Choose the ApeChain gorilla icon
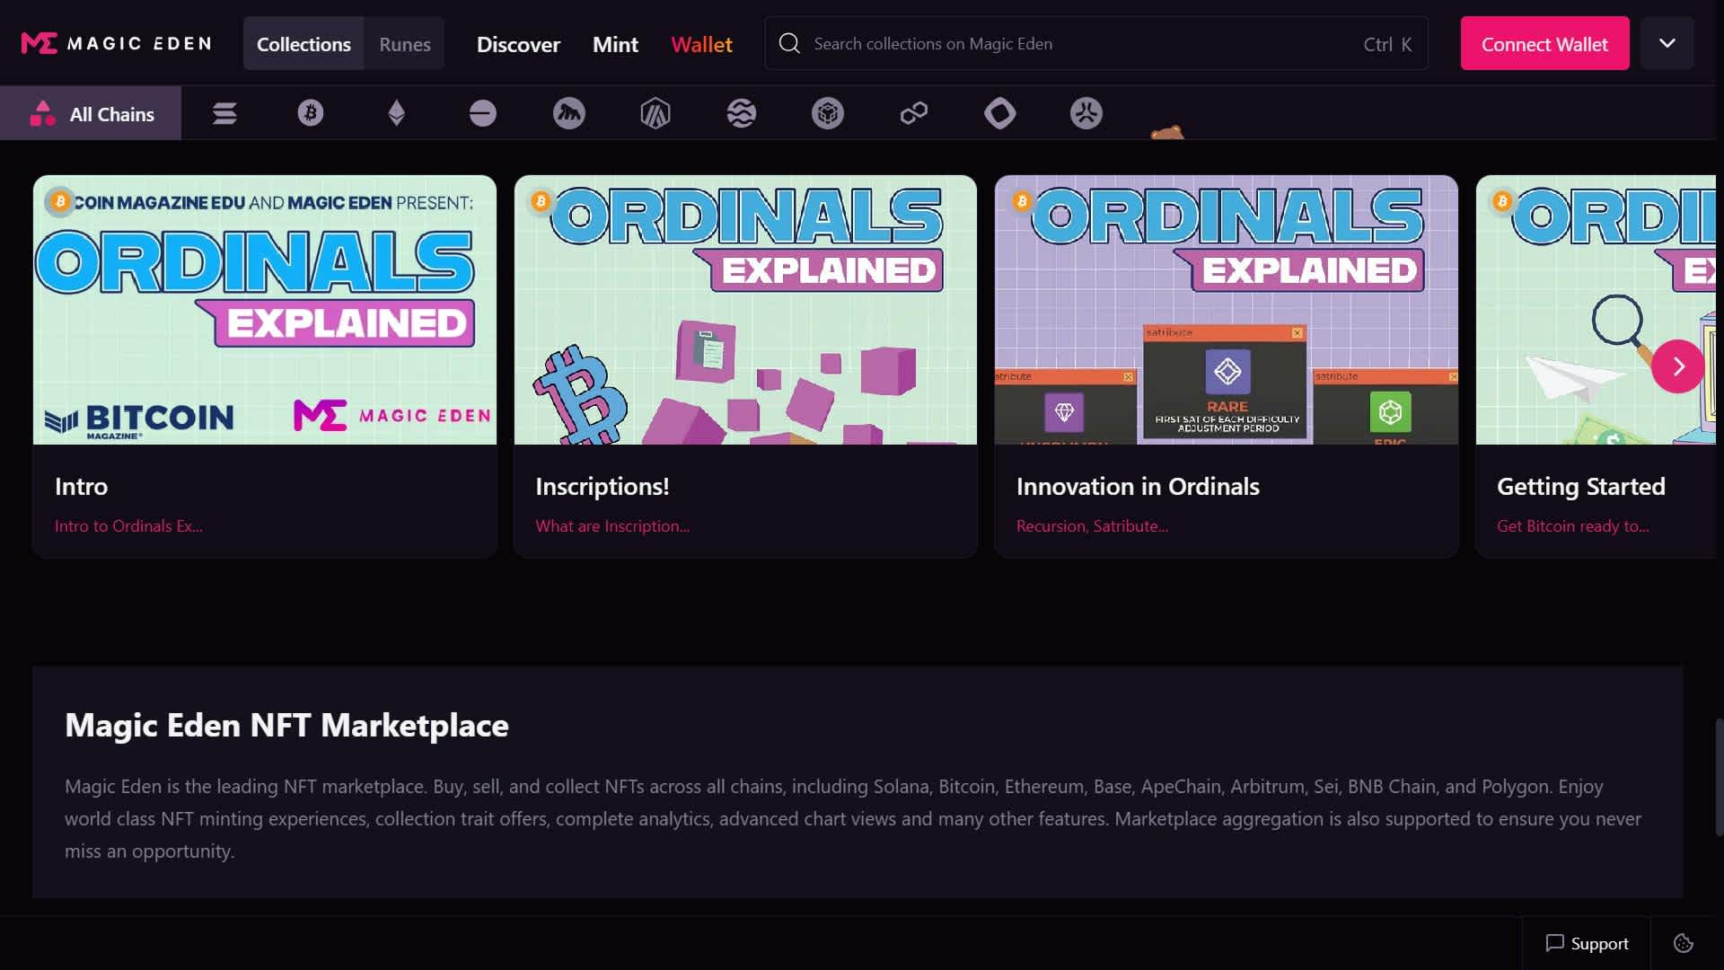 pos(568,113)
